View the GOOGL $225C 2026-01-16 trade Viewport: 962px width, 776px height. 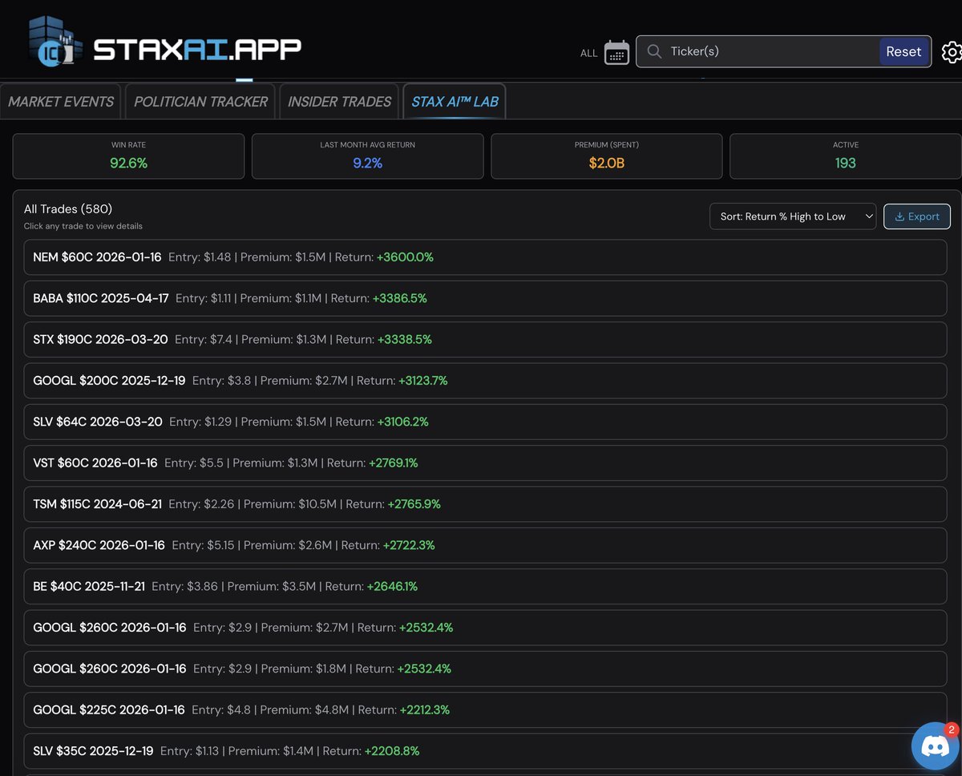pyautogui.click(x=485, y=710)
